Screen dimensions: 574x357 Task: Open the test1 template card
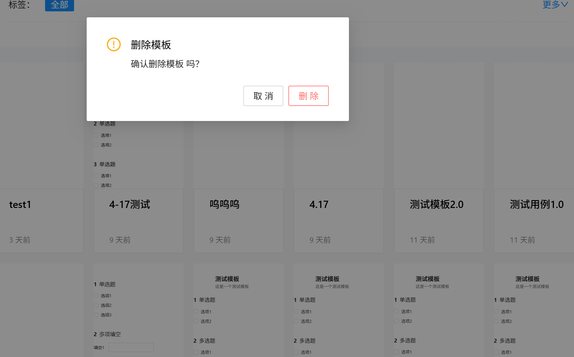point(41,221)
